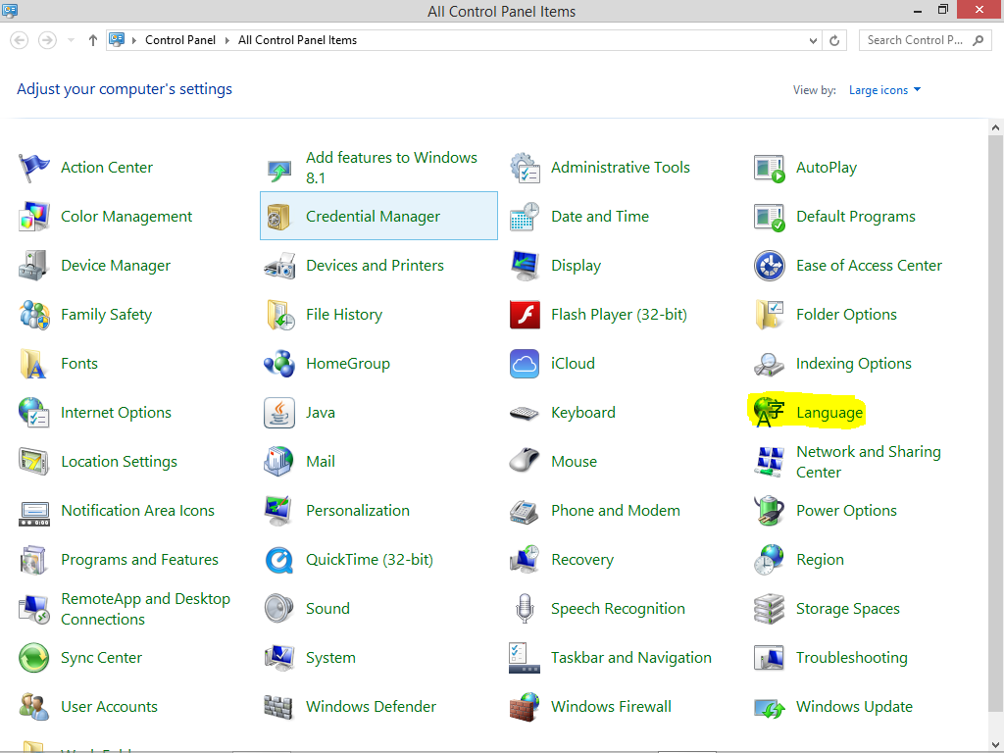Open the window system menu icon
The image size is (1004, 753).
click(x=10, y=10)
